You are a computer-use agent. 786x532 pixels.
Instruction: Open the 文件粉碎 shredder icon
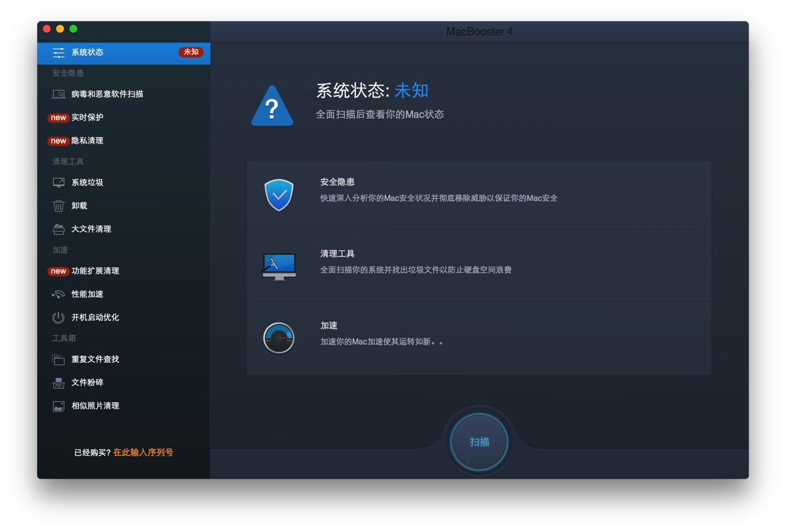[x=59, y=383]
